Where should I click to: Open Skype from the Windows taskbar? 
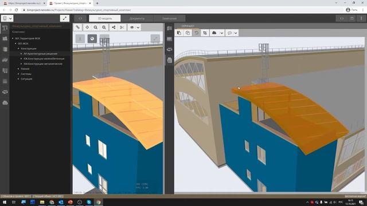89,202
